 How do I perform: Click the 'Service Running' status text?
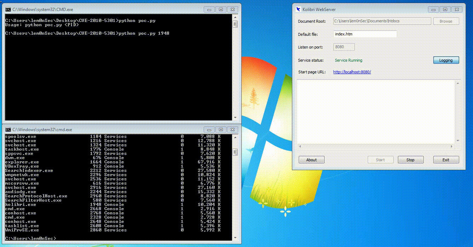349,61
